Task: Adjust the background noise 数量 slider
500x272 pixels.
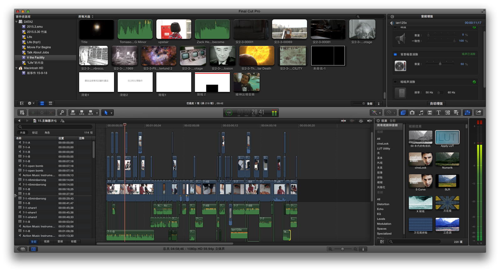Action: 440,64
